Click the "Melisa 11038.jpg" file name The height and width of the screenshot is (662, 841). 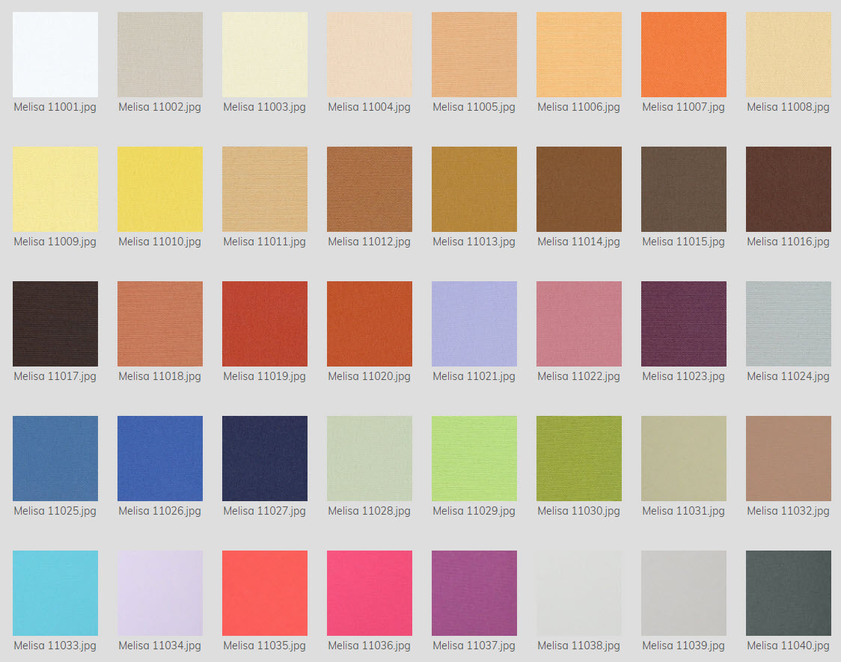click(x=579, y=646)
